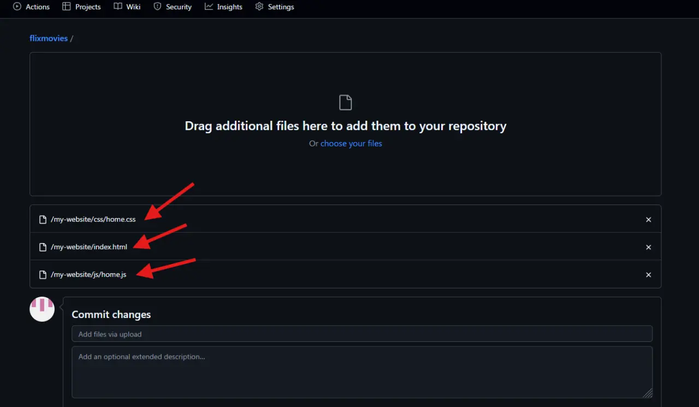Remove /my-website/index.html from upload

point(649,247)
